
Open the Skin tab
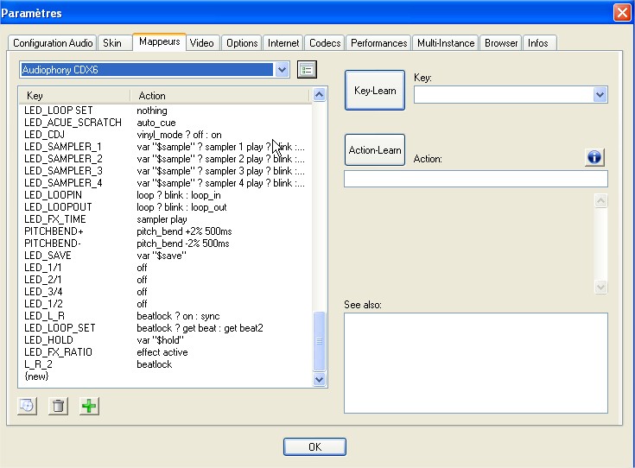point(111,43)
